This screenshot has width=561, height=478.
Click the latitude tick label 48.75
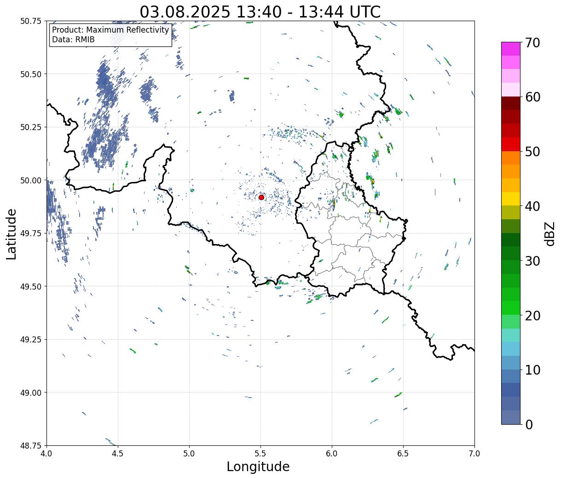(x=31, y=445)
